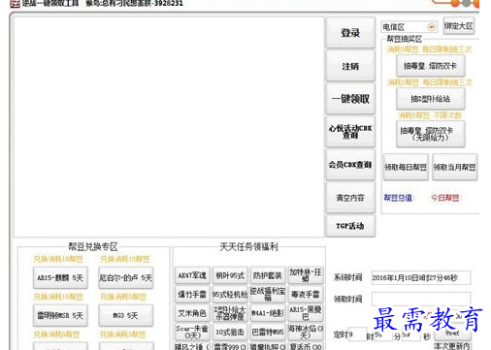Viewport: 491px width, 350px height.
Task: Open TGP活动
Action: point(350,226)
